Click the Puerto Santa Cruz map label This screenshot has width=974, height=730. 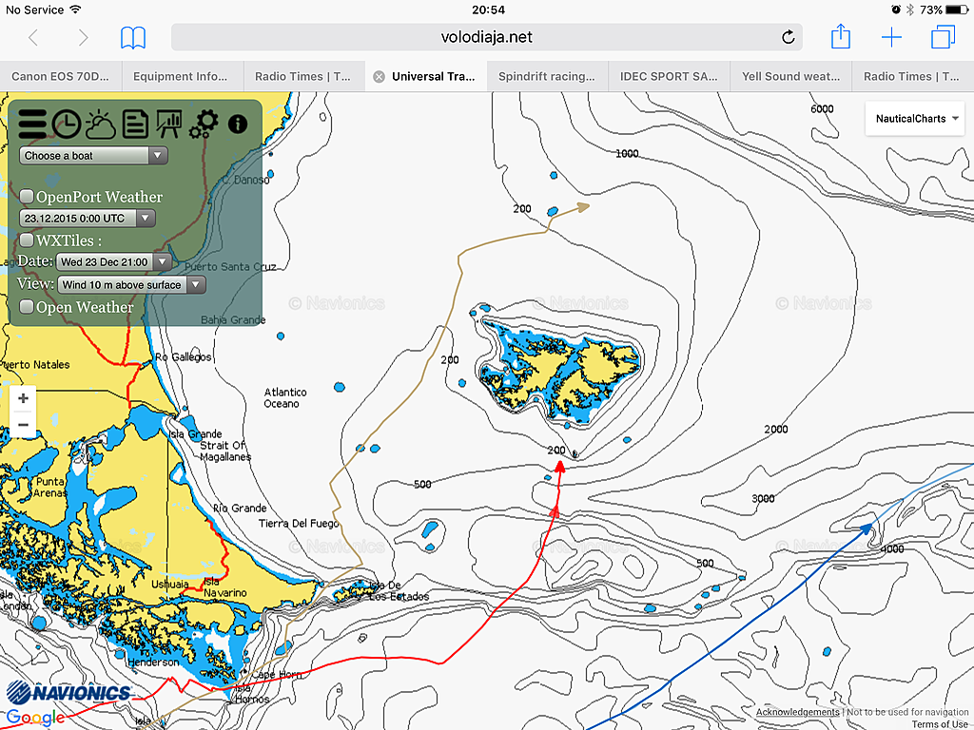[x=230, y=267]
